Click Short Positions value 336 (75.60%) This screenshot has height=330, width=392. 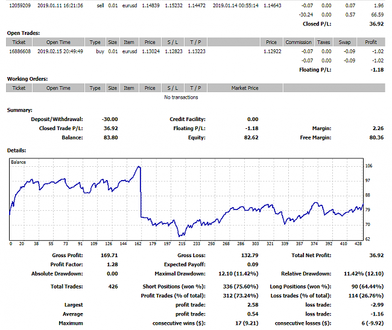241,287
